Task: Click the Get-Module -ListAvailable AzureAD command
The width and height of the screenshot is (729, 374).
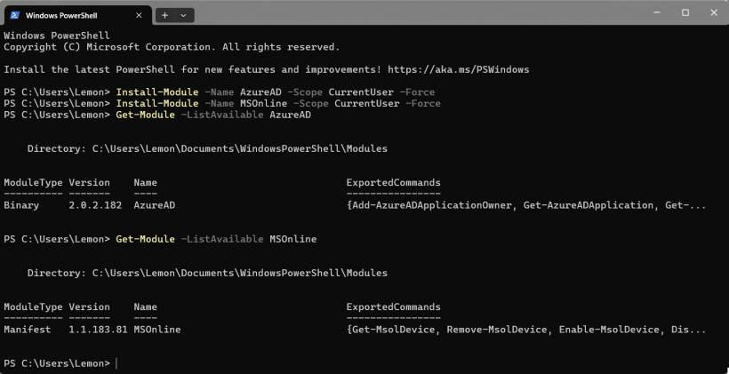Action: tap(213, 115)
